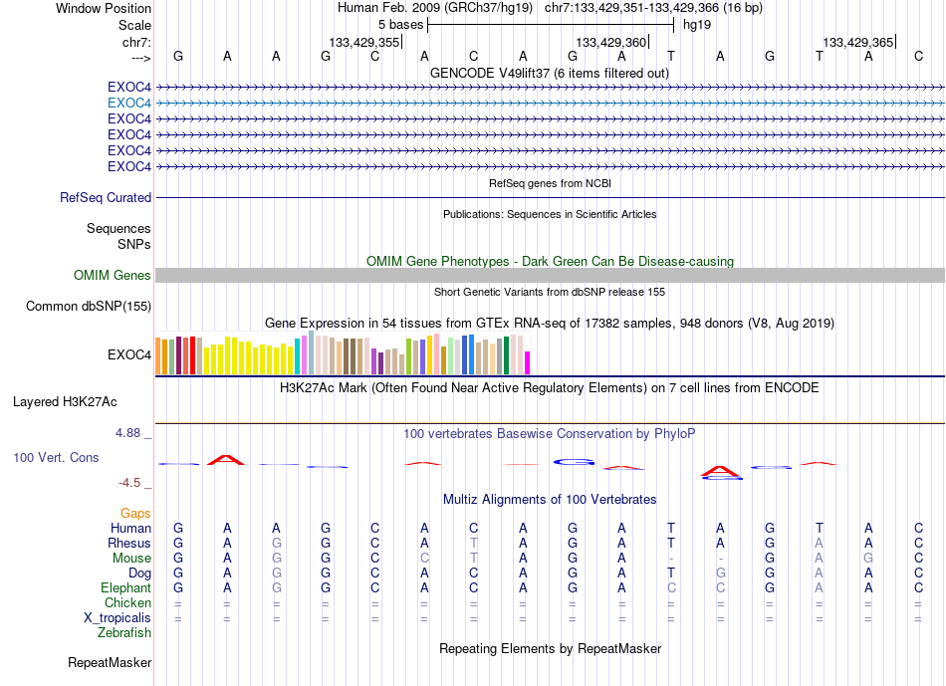Click the orange Gaps label
Screen dimensions: 946x686
click(x=135, y=513)
